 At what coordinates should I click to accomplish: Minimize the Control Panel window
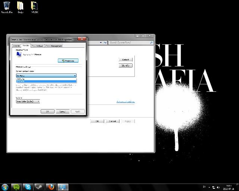(x=137, y=36)
